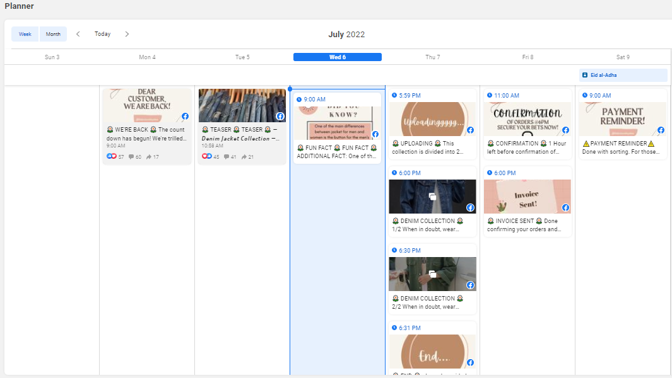Click reactions icon with 57 on We're Back post
The image size is (672, 378).
(x=112, y=156)
